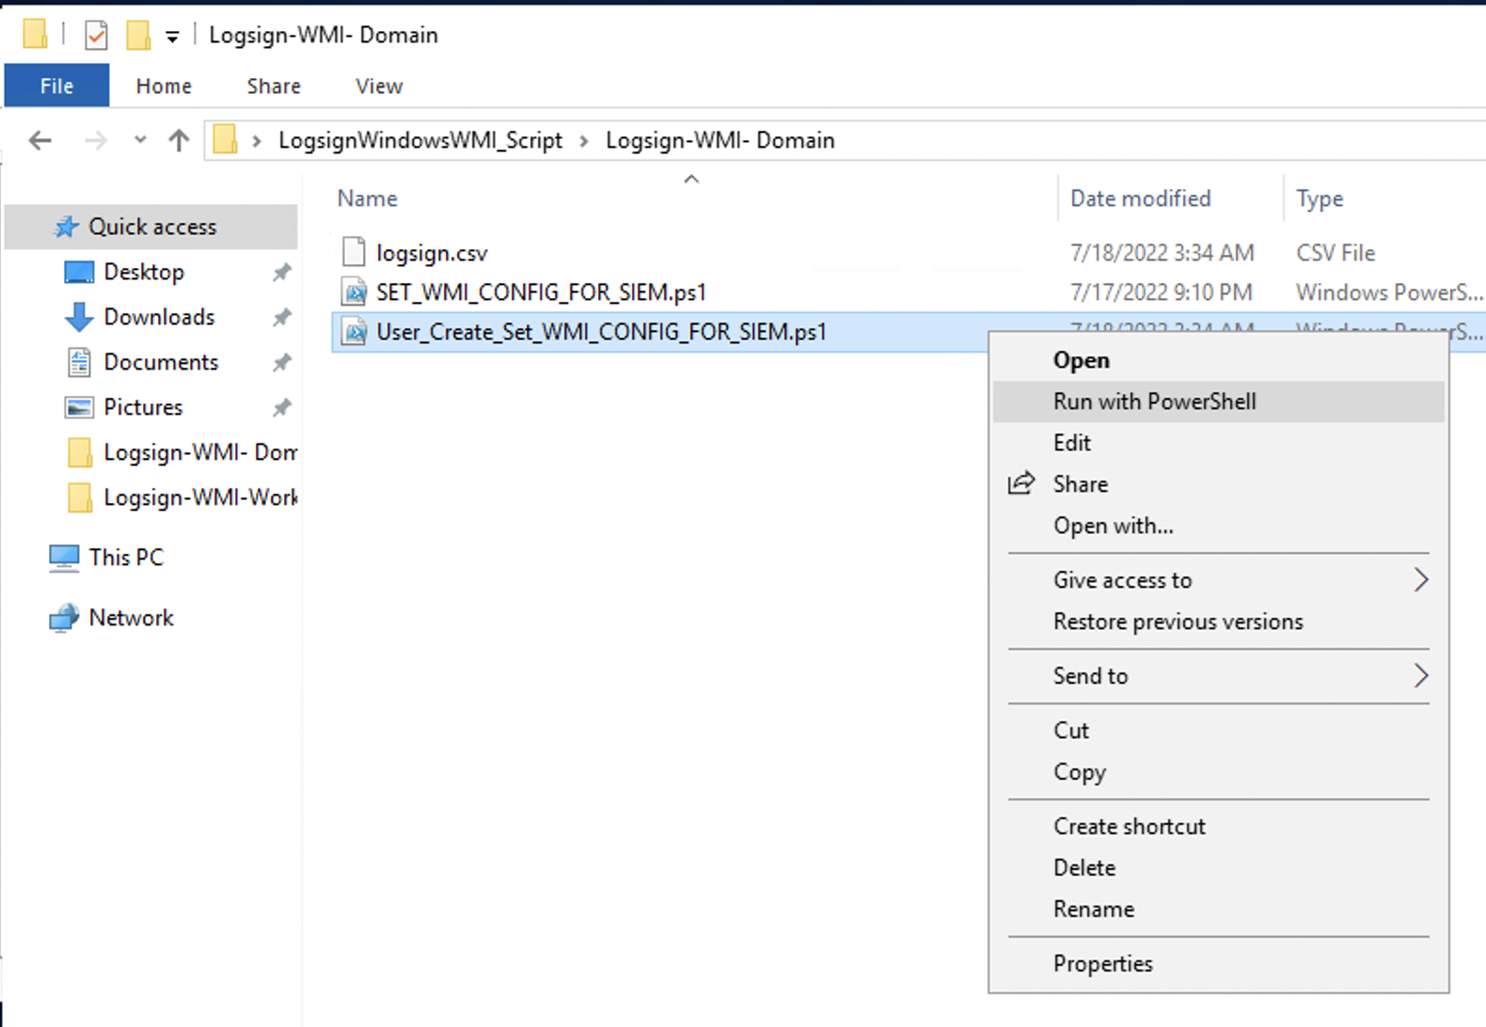Select the logsign.csv file
The width and height of the screenshot is (1486, 1027).
point(432,253)
